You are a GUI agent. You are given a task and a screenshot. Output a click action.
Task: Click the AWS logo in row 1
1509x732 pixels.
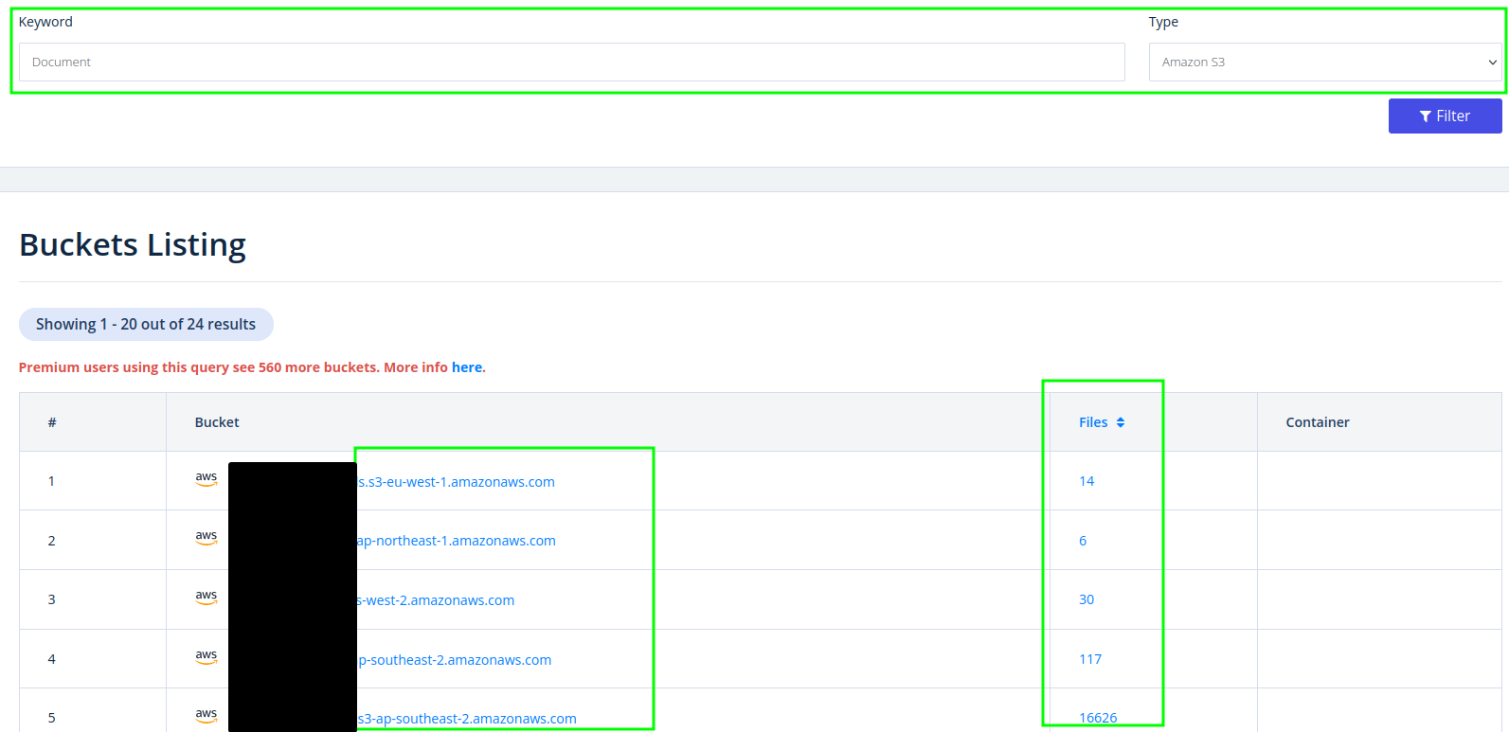tap(207, 479)
